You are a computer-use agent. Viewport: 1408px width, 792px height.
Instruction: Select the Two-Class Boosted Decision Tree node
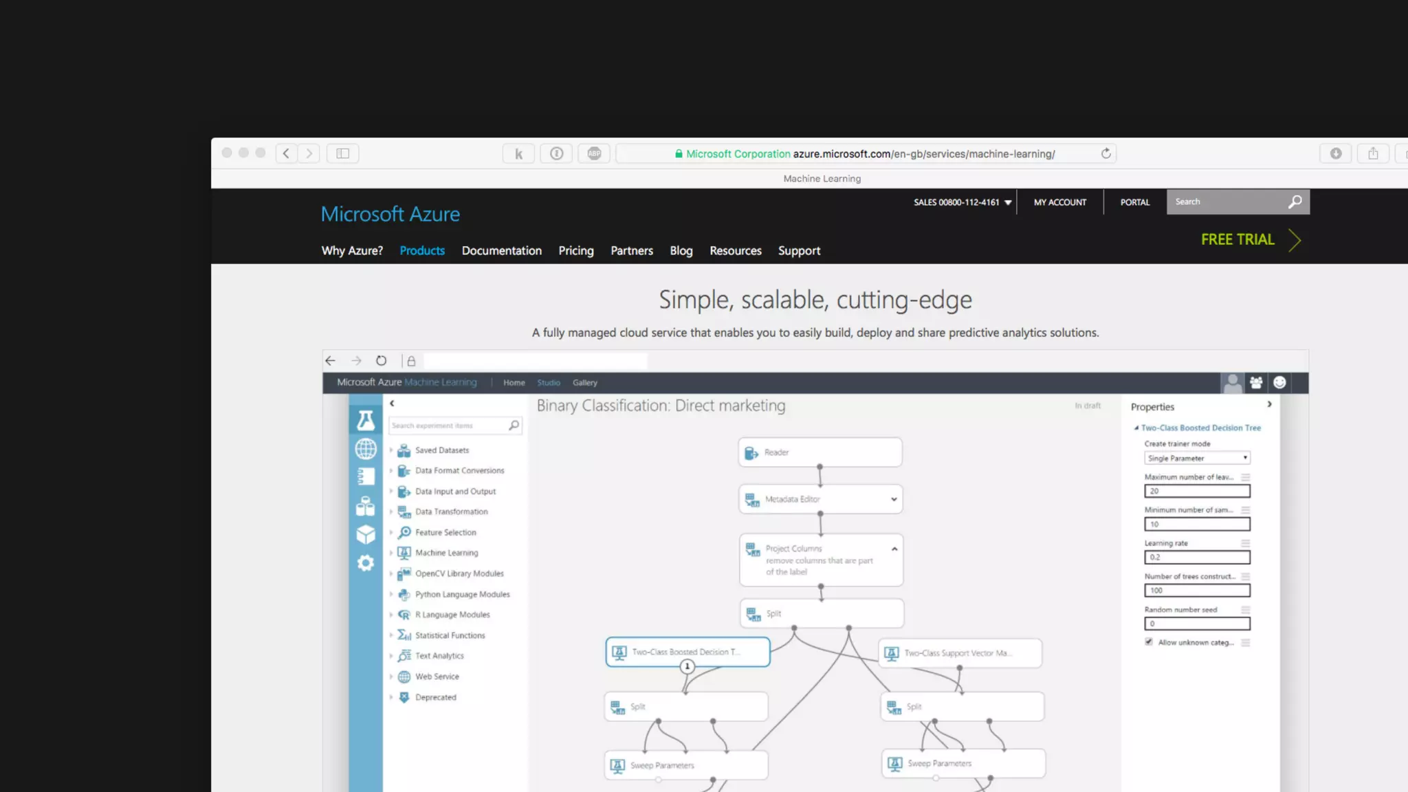coord(687,650)
